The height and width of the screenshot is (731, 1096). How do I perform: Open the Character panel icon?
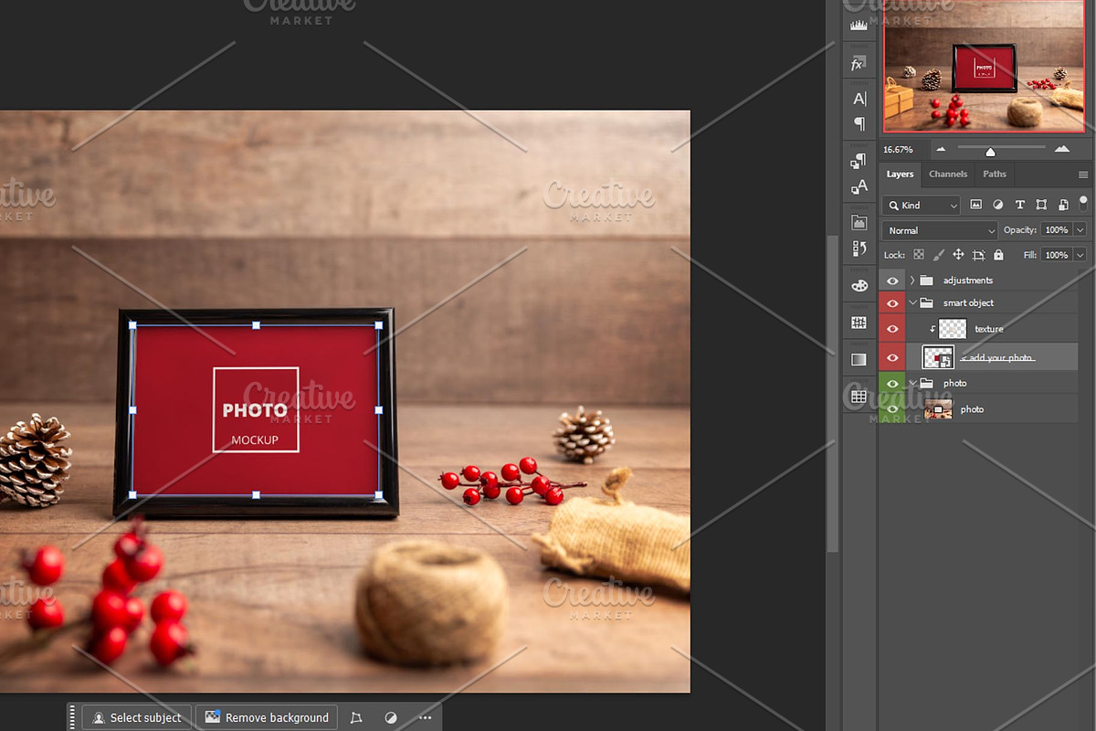[859, 99]
